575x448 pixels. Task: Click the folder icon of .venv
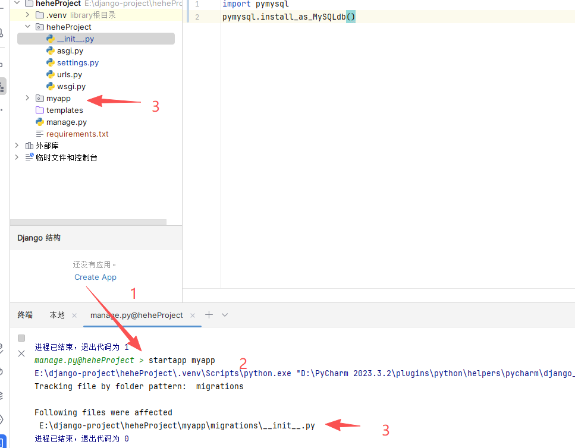click(x=40, y=15)
